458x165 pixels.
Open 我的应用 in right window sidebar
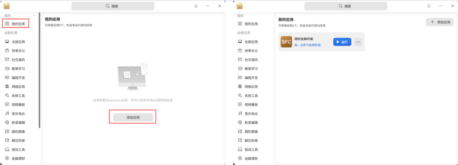248,24
